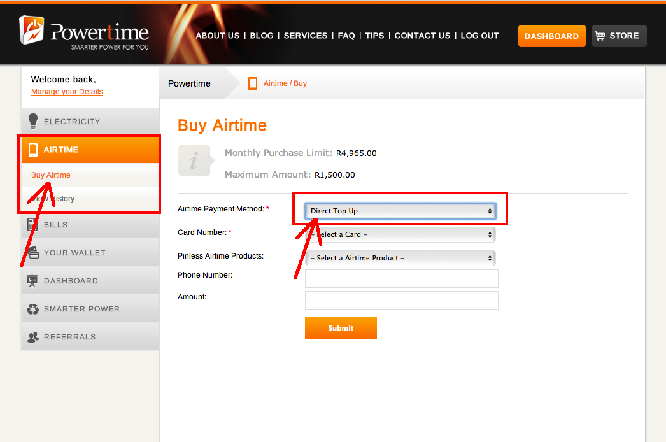Focus the Phone Number input field
The width and height of the screenshot is (666, 442).
click(401, 279)
